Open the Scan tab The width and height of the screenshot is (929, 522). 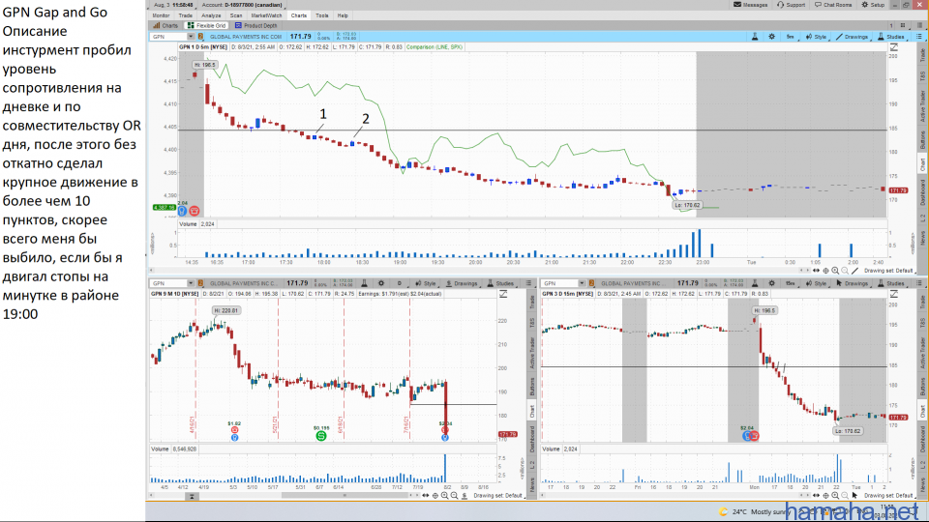[x=236, y=15]
